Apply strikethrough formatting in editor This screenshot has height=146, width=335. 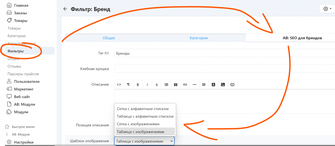point(156,85)
